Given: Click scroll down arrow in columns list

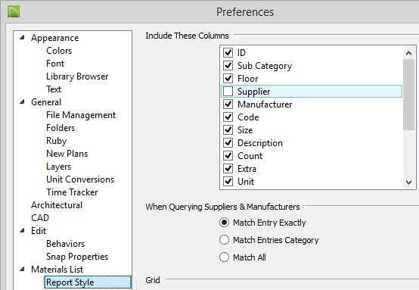Looking at the screenshot, I should pos(408,182).
